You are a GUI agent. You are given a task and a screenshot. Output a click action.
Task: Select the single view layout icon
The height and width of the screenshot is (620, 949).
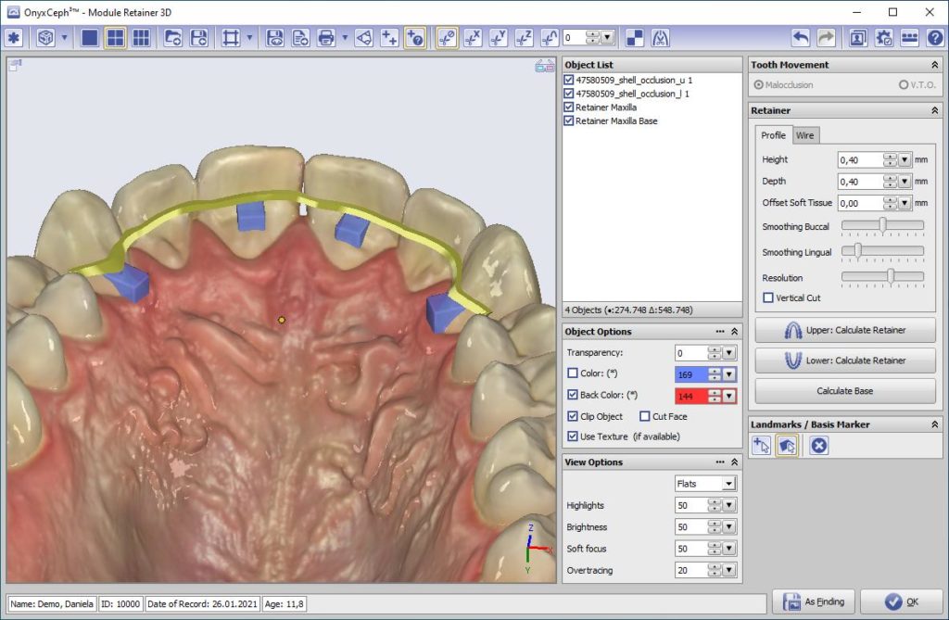click(90, 38)
